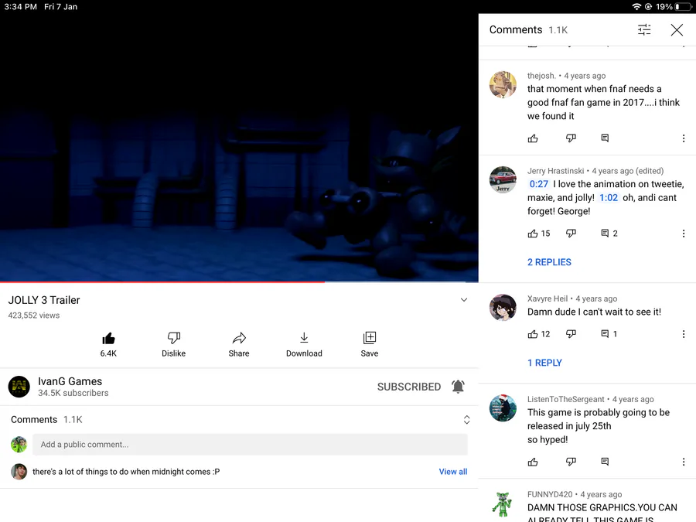
Task: Open FUNNYD420's profile avatar
Action: (x=503, y=503)
